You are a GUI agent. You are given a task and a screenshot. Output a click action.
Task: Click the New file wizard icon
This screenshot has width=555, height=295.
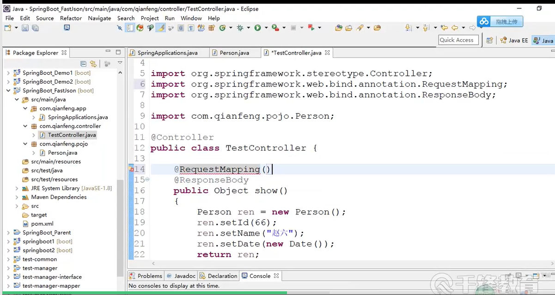8,28
